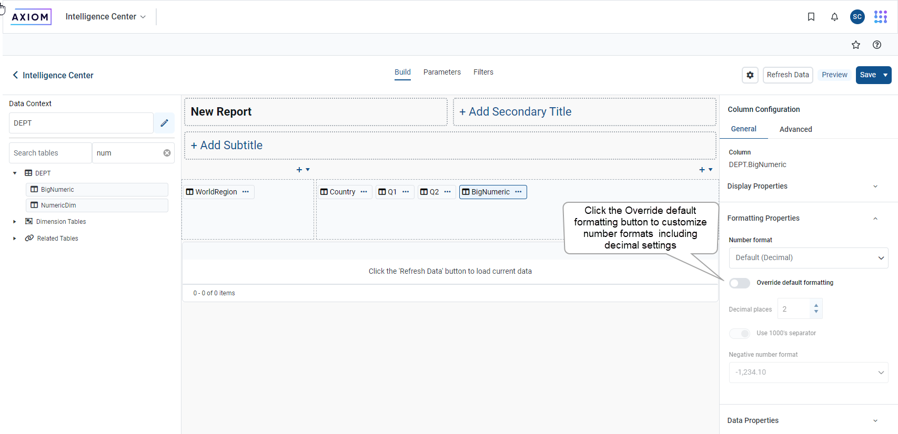Clear the 'num' column search filter
This screenshot has width=898, height=434.
click(x=167, y=153)
